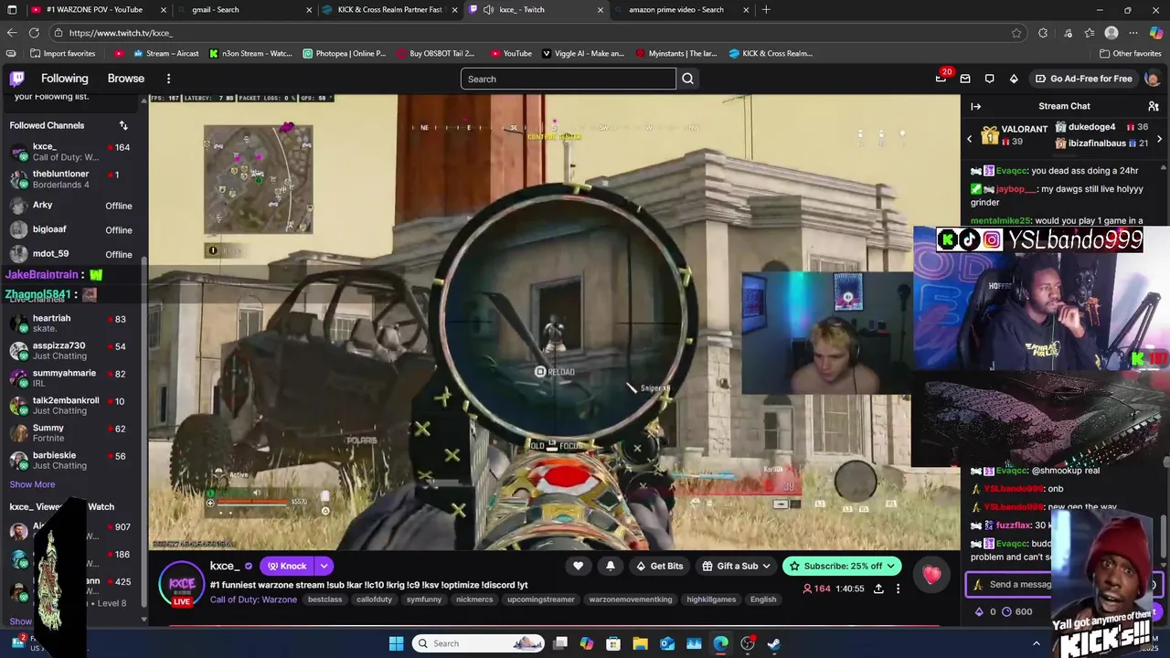
Task: Open a new browser tab with plus
Action: pyautogui.click(x=766, y=10)
